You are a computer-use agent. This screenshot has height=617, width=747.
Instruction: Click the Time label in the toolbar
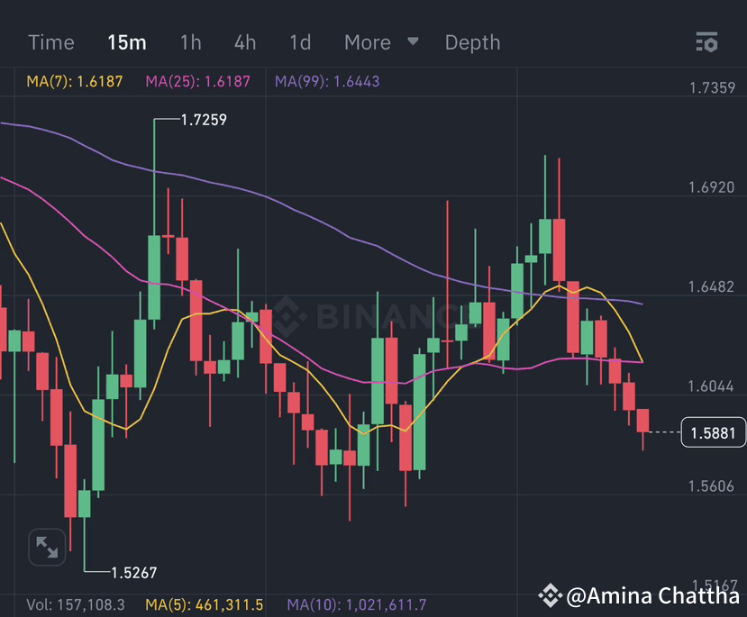50,41
